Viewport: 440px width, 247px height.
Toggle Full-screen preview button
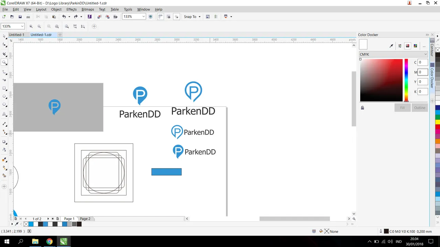tap(150, 16)
